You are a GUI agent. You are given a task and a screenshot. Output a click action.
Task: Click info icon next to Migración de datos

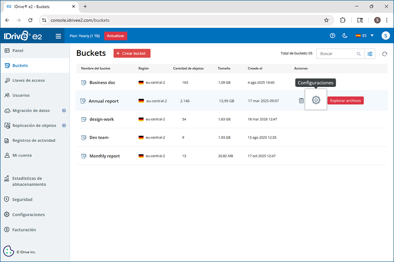click(x=64, y=111)
